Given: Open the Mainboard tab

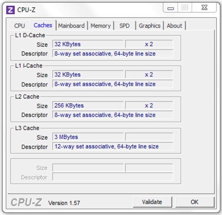Looking at the screenshot, I should tap(72, 26).
